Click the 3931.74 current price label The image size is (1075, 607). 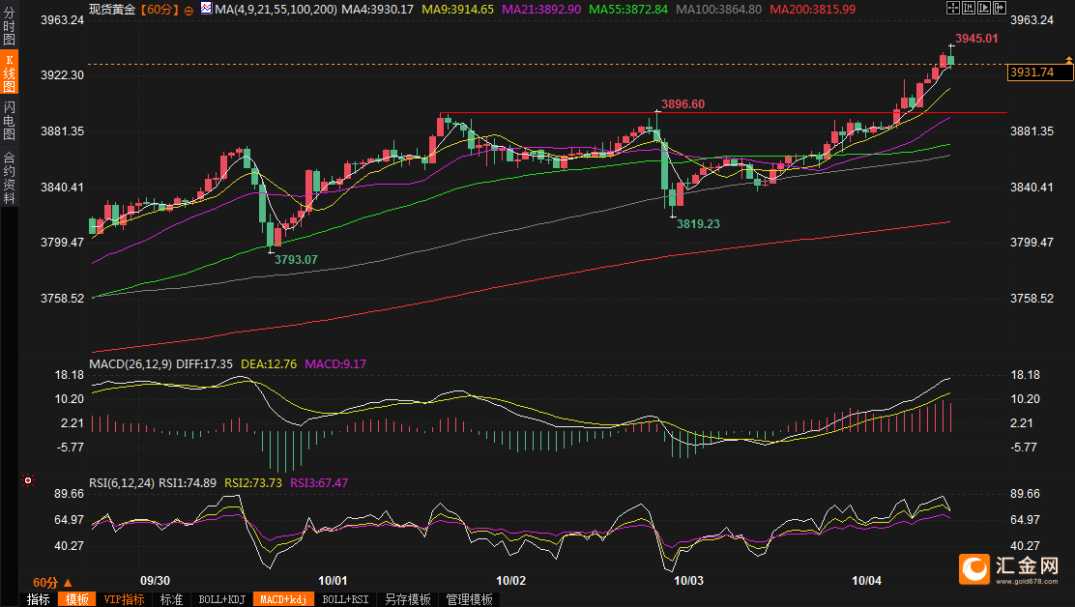tap(1031, 72)
